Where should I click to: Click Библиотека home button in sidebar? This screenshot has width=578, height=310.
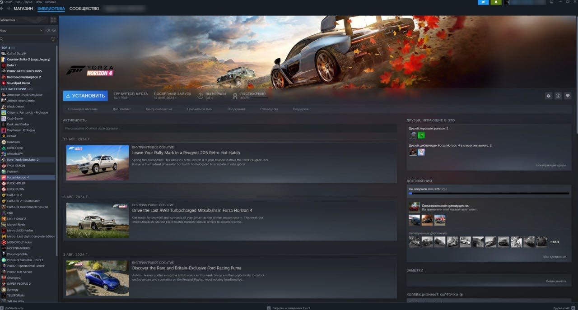24,20
